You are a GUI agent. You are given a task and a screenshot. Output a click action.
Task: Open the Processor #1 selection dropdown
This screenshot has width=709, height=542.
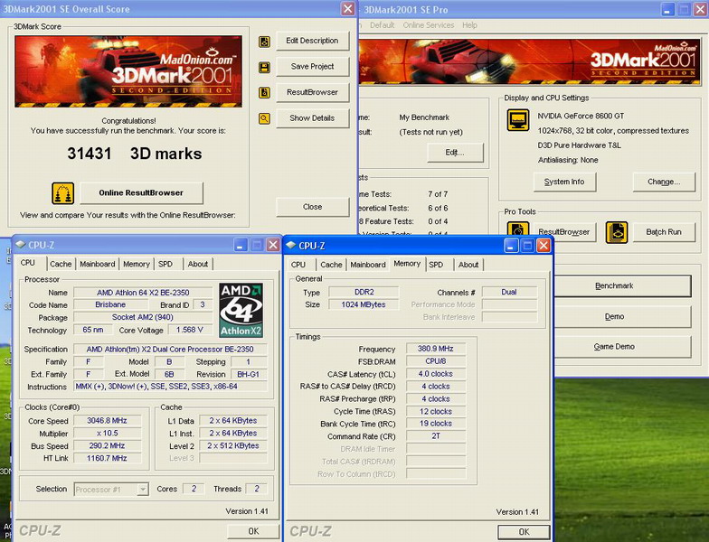[x=111, y=490]
